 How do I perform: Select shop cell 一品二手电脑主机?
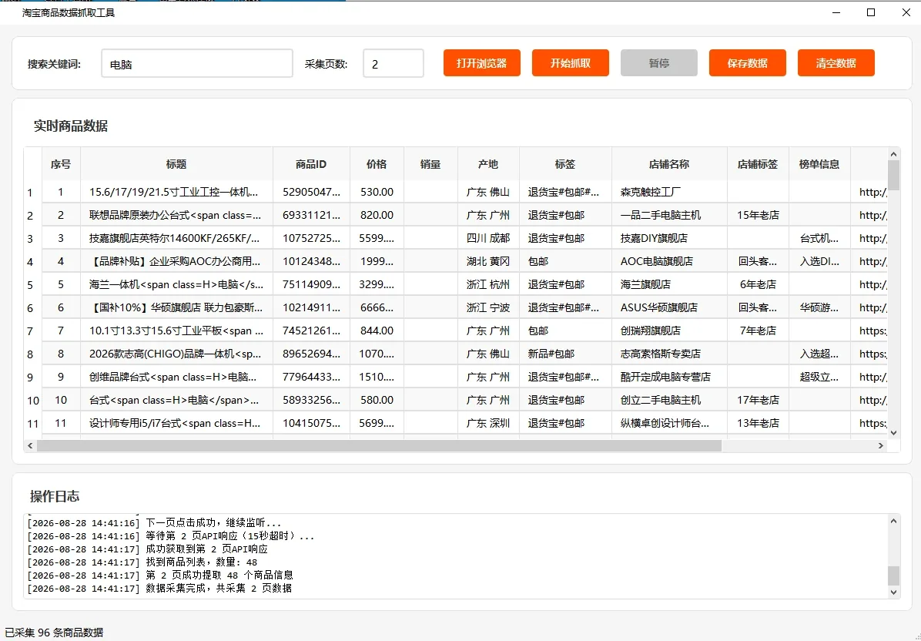point(670,215)
